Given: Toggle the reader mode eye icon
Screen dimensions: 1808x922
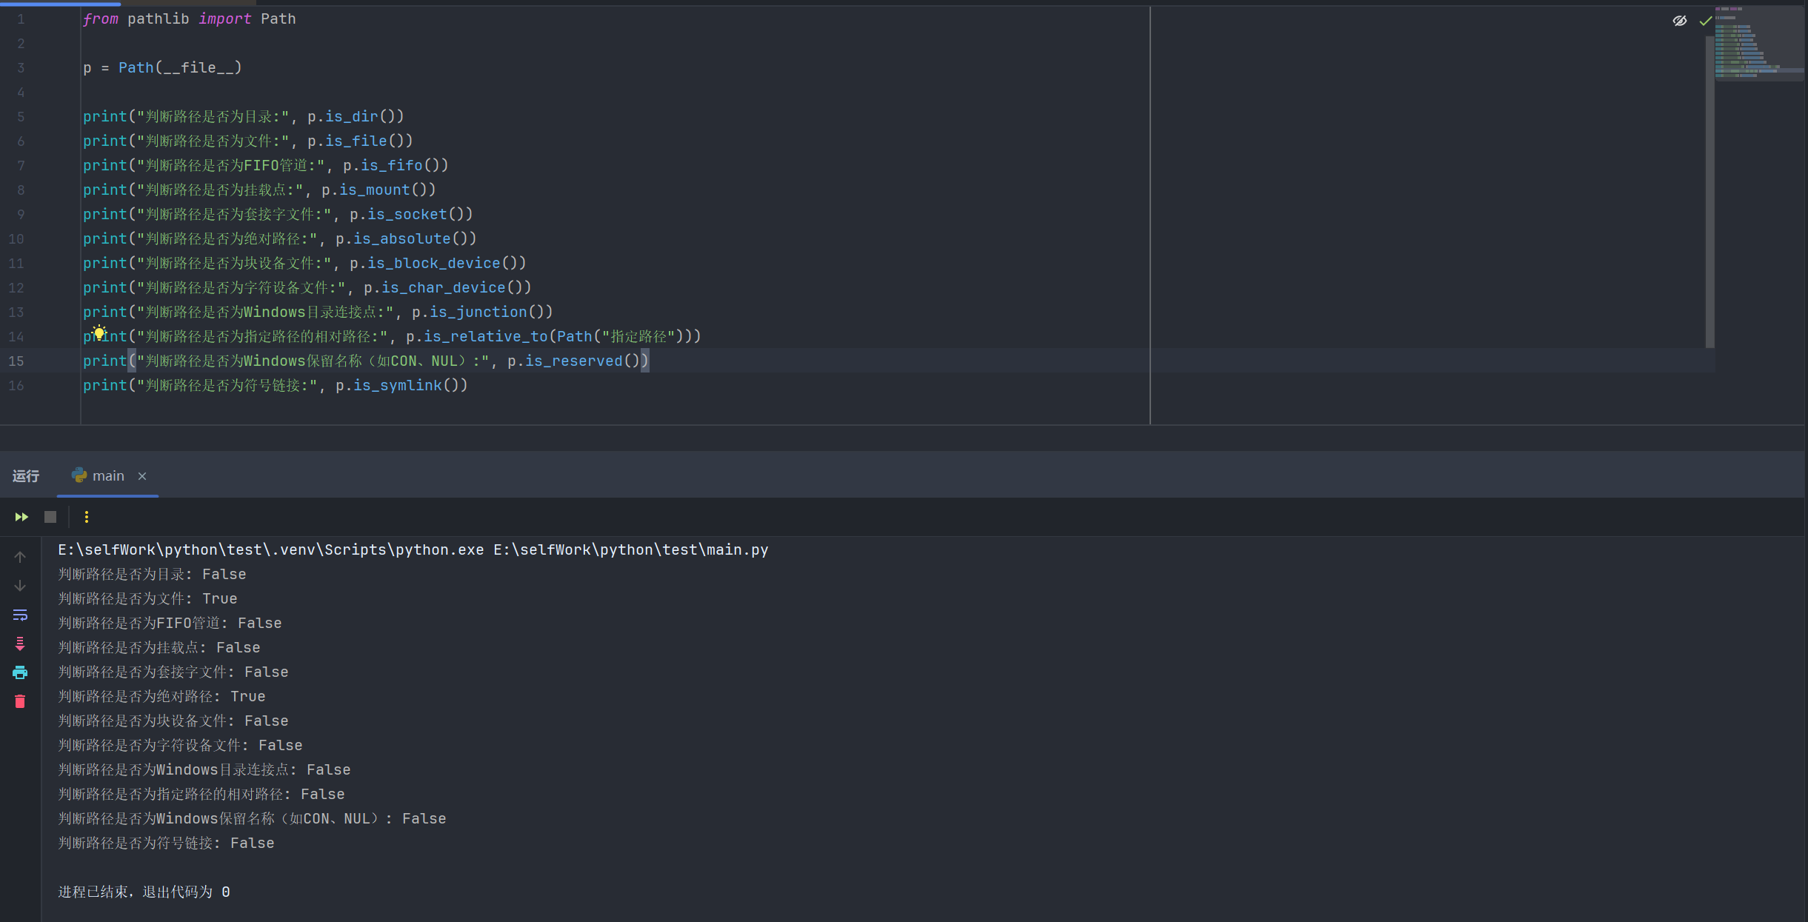Looking at the screenshot, I should click(x=1680, y=21).
